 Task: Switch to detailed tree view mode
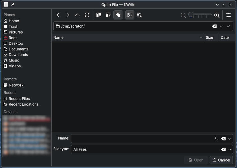pos(118,15)
